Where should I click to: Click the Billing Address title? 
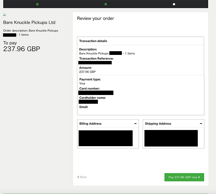click(x=90, y=124)
